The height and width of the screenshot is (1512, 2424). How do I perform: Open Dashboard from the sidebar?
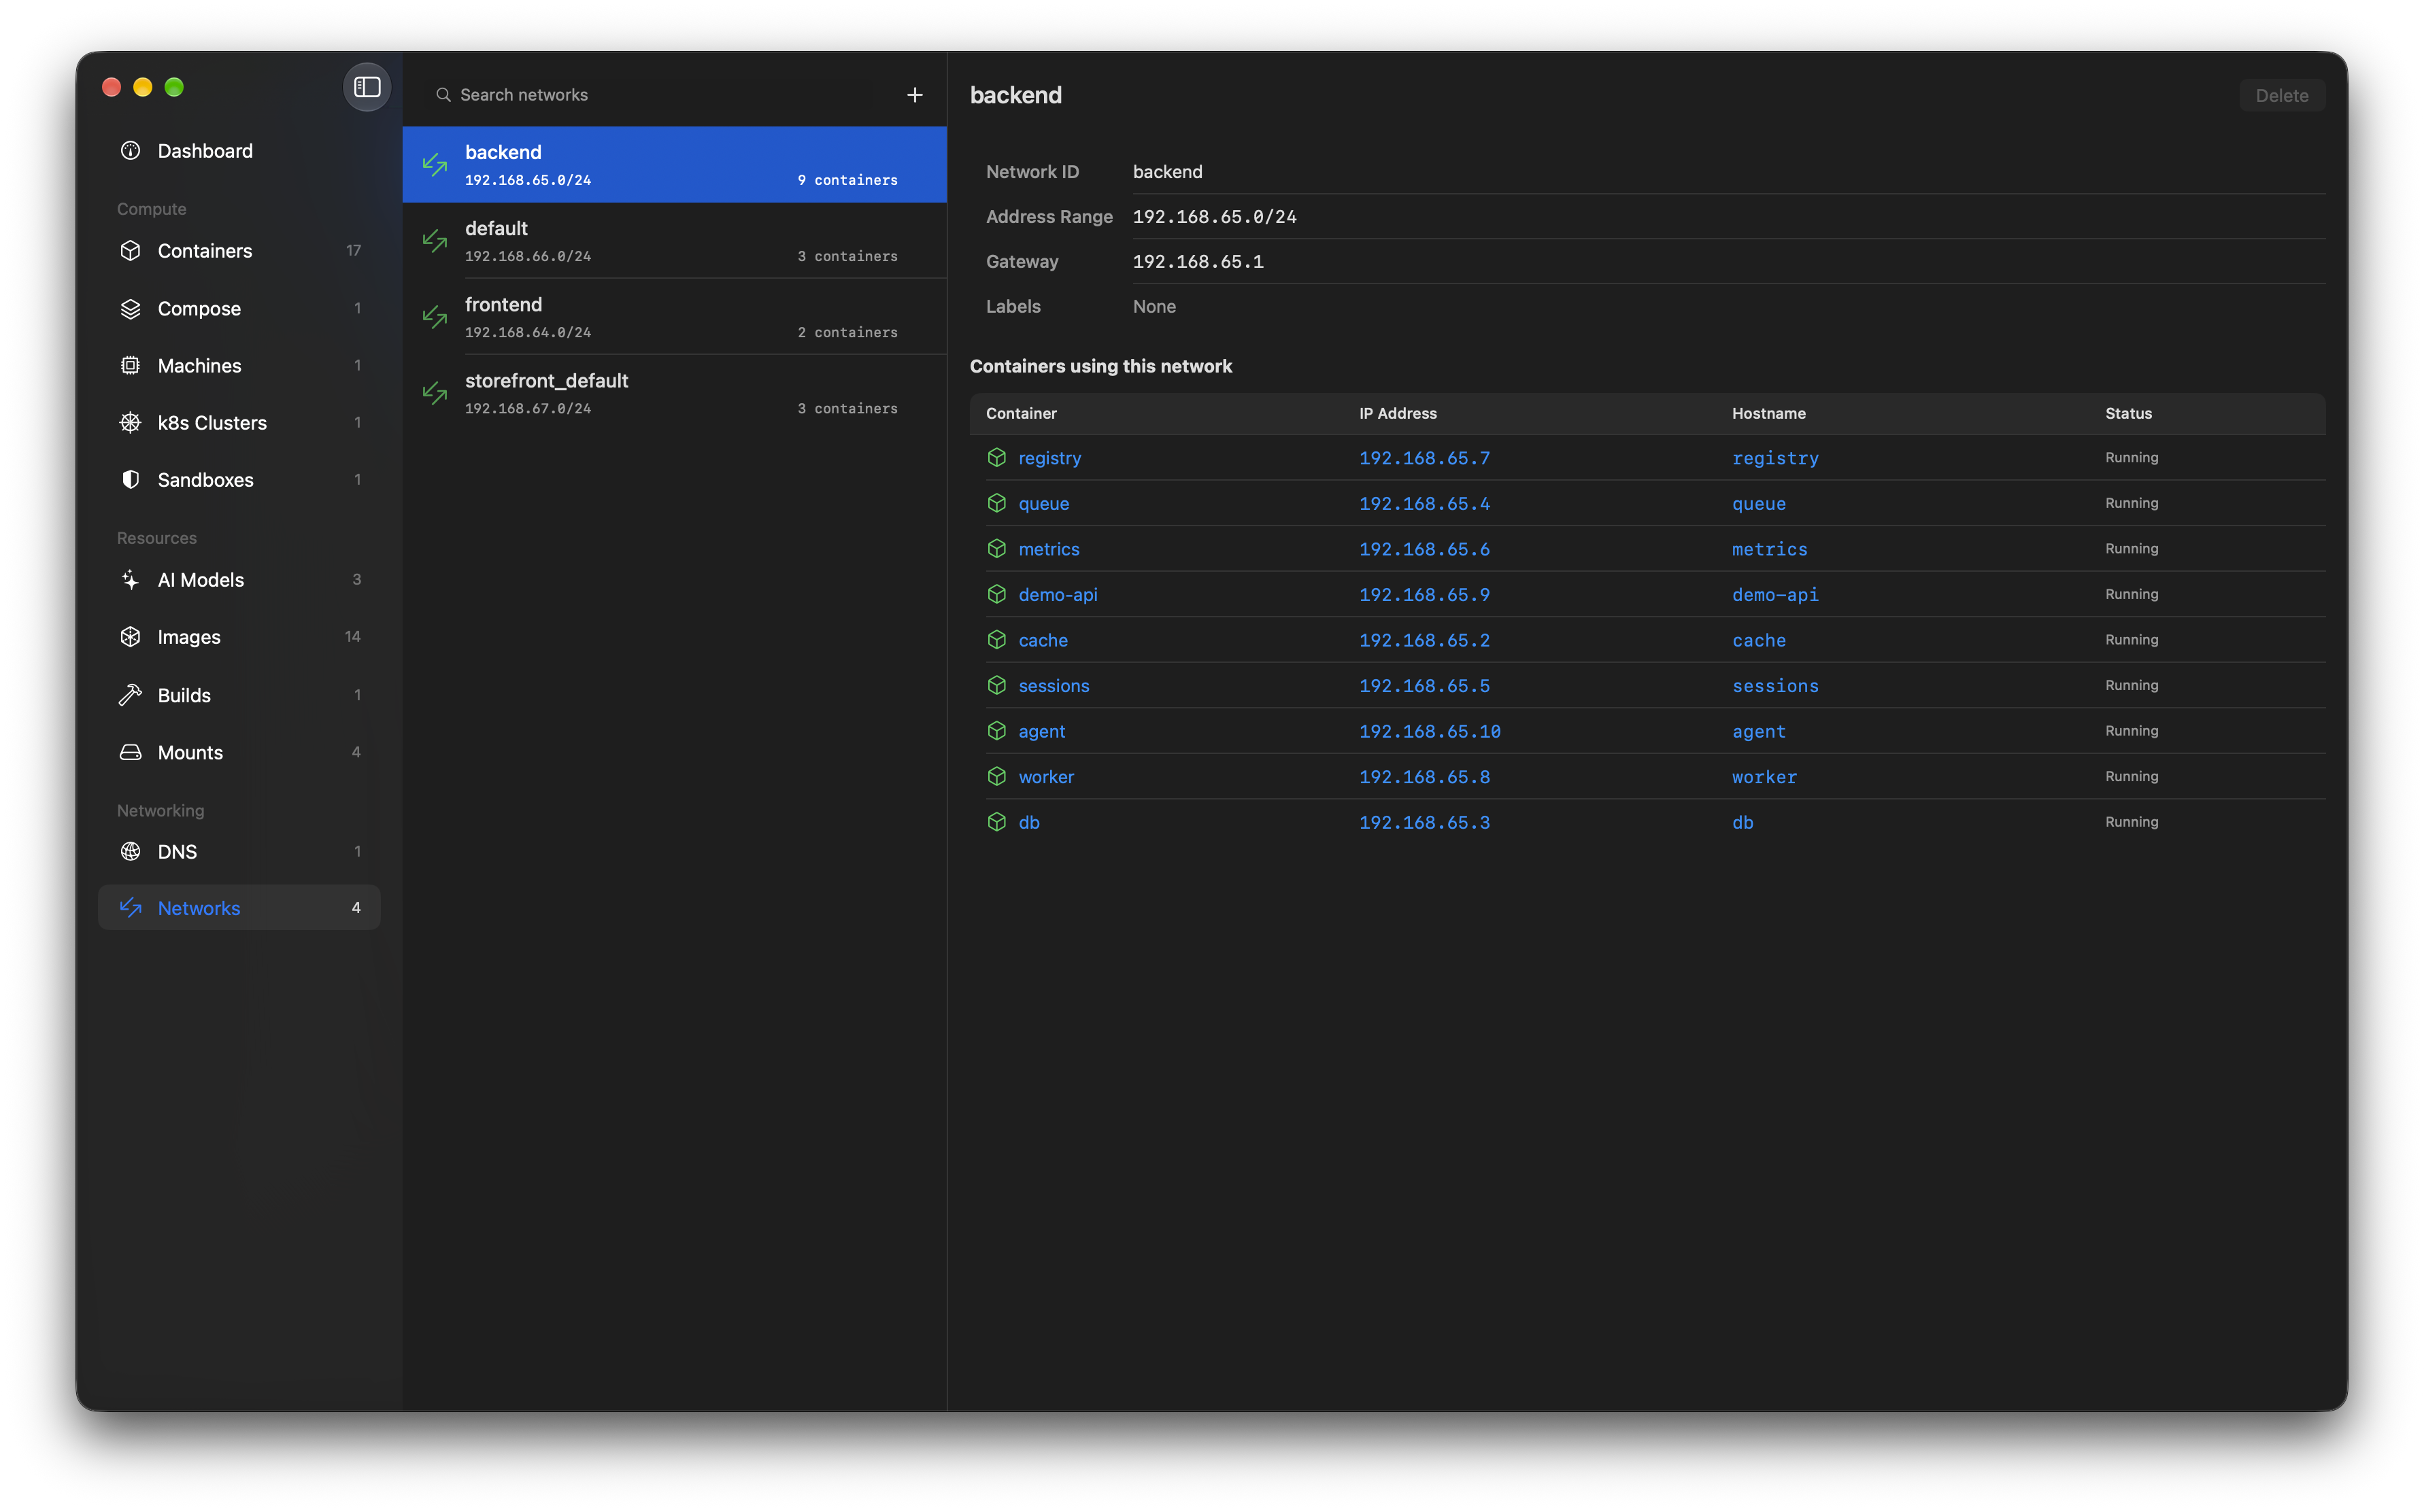tap(239, 151)
